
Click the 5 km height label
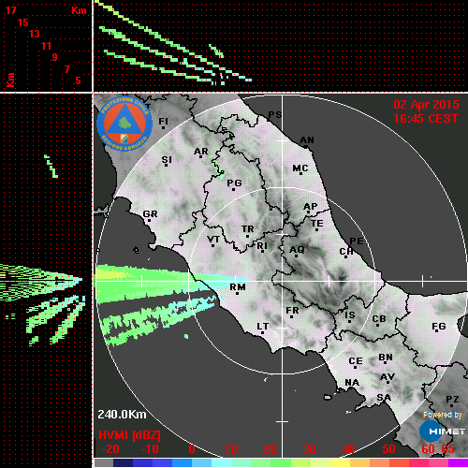pos(78,80)
